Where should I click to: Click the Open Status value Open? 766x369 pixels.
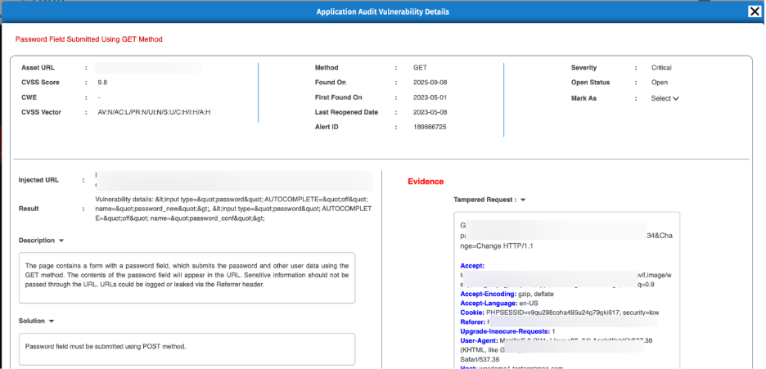pos(659,83)
